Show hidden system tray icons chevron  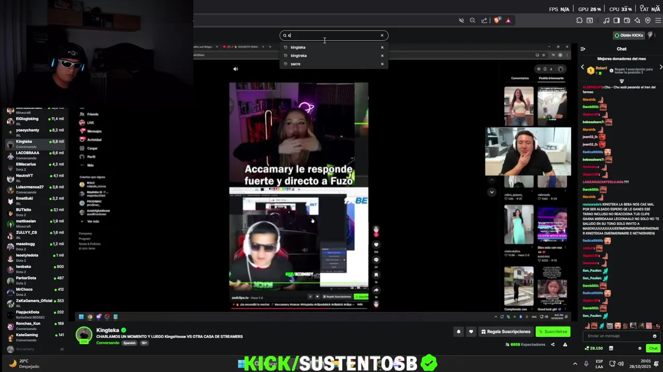pyautogui.click(x=575, y=364)
